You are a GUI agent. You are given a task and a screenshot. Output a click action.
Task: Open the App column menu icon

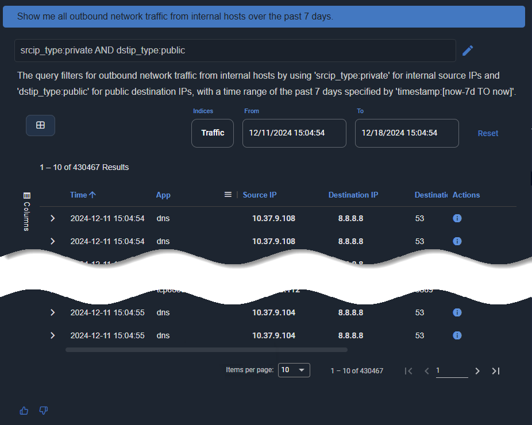(228, 194)
